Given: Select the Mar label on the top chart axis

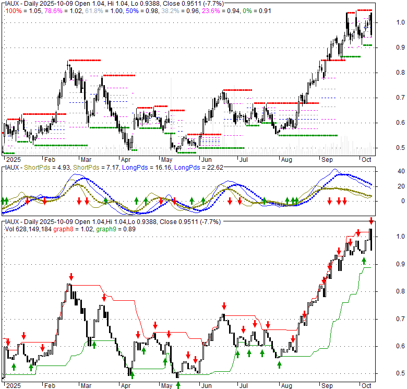Looking at the screenshot, I should coord(86,159).
